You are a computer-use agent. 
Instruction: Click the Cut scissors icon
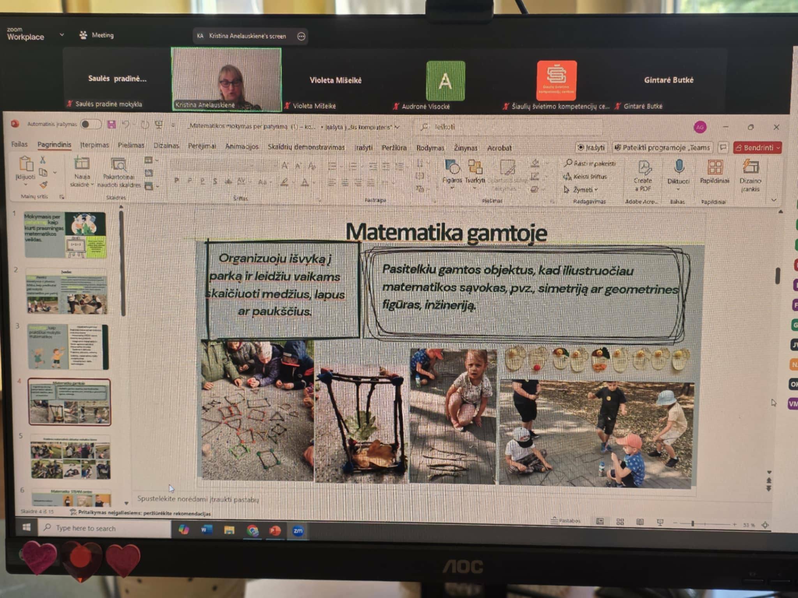tap(43, 160)
